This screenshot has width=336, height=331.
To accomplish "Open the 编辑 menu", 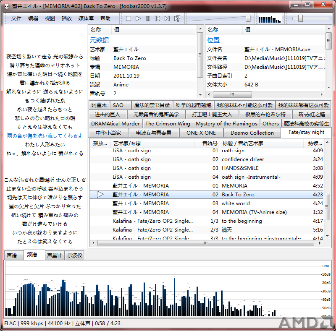I will (x=33, y=18).
